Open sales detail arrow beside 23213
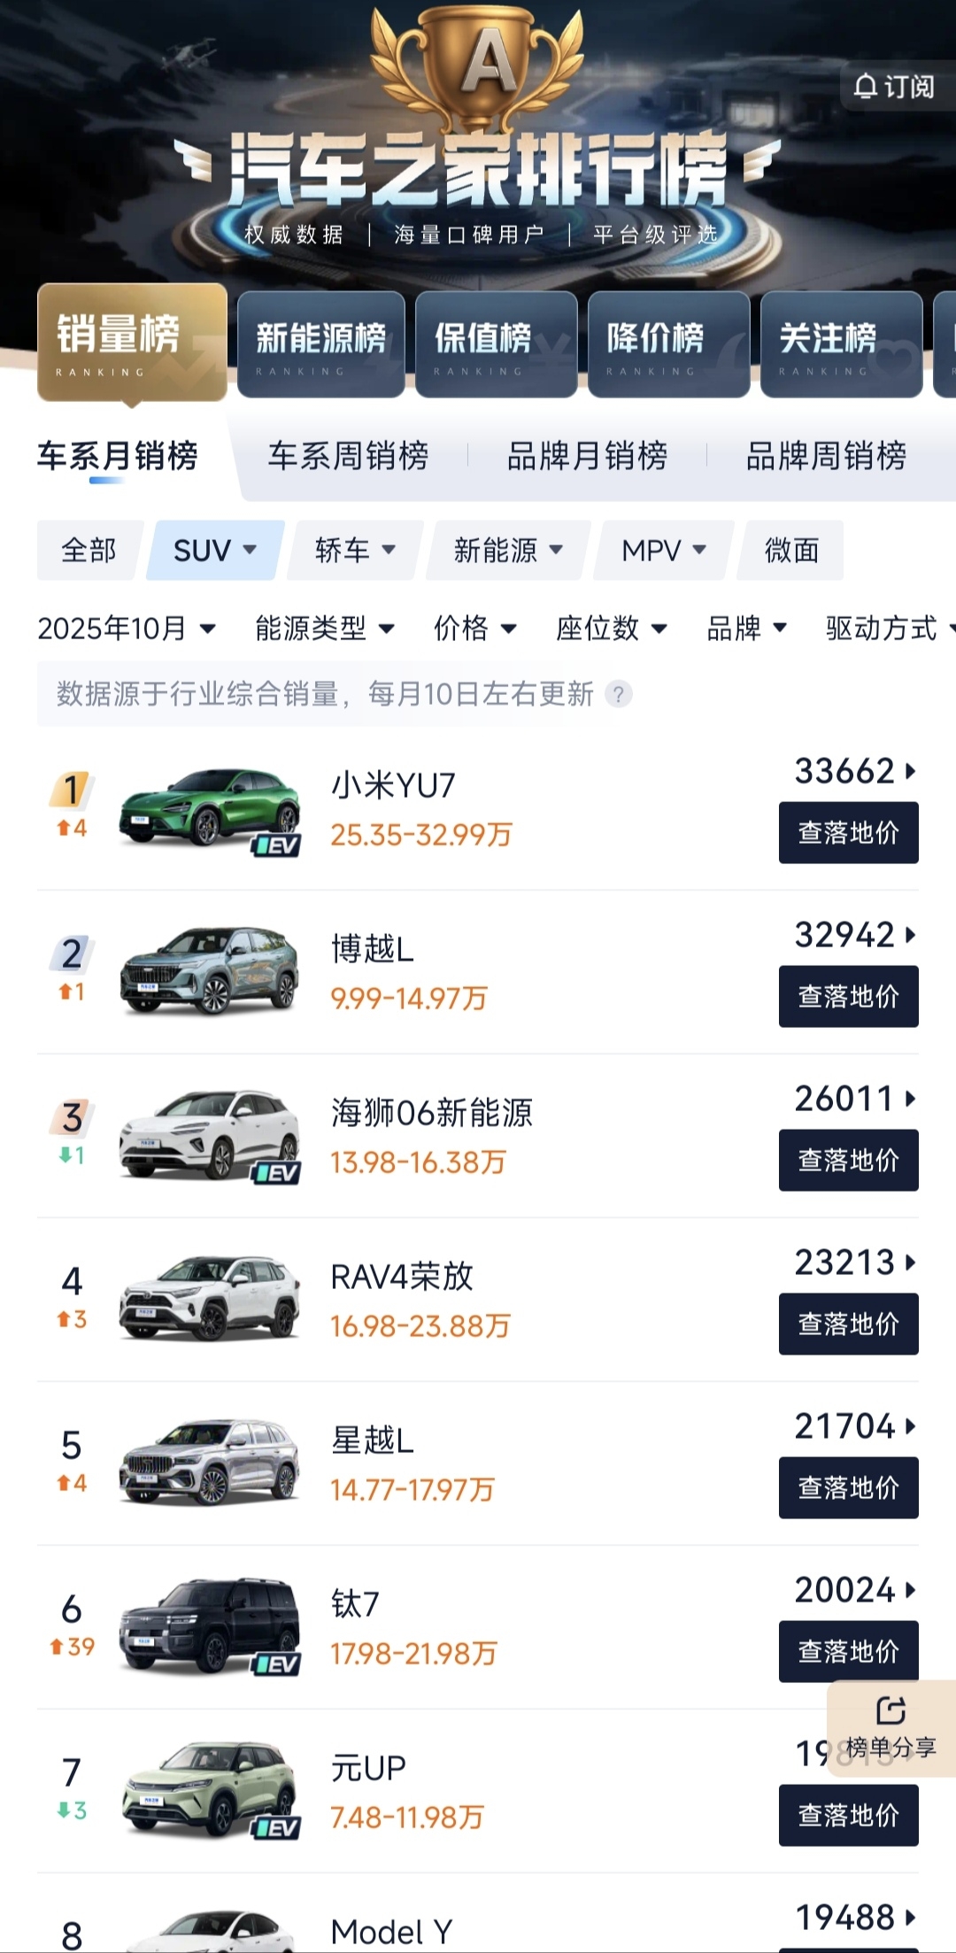 tap(910, 1262)
